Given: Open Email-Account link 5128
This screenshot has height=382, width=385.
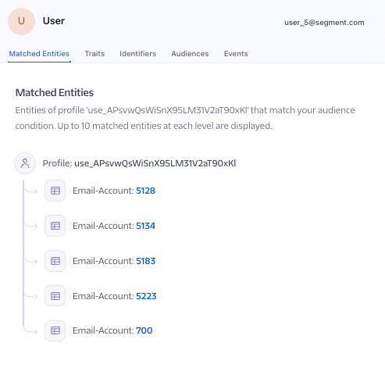Looking at the screenshot, I should tap(145, 191).
